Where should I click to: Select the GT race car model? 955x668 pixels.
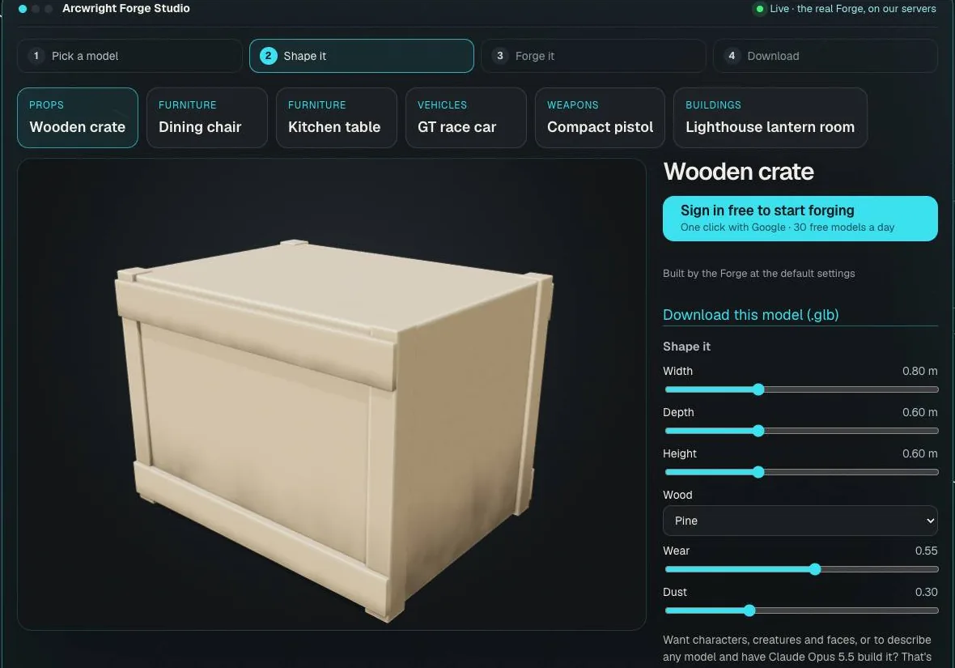(x=466, y=117)
